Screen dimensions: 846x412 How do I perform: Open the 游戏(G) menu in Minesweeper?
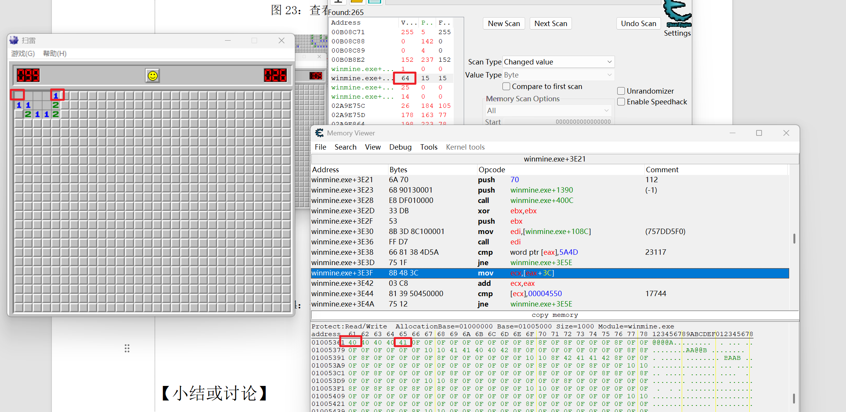click(23, 53)
